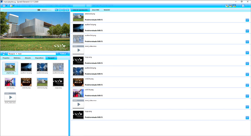Viewport: 251px width, 136px height.
Task: Open the Dispositivos tab
Action: click(x=39, y=58)
